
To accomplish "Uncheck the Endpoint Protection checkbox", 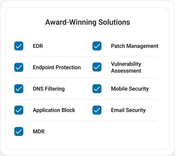I will coord(19,67).
